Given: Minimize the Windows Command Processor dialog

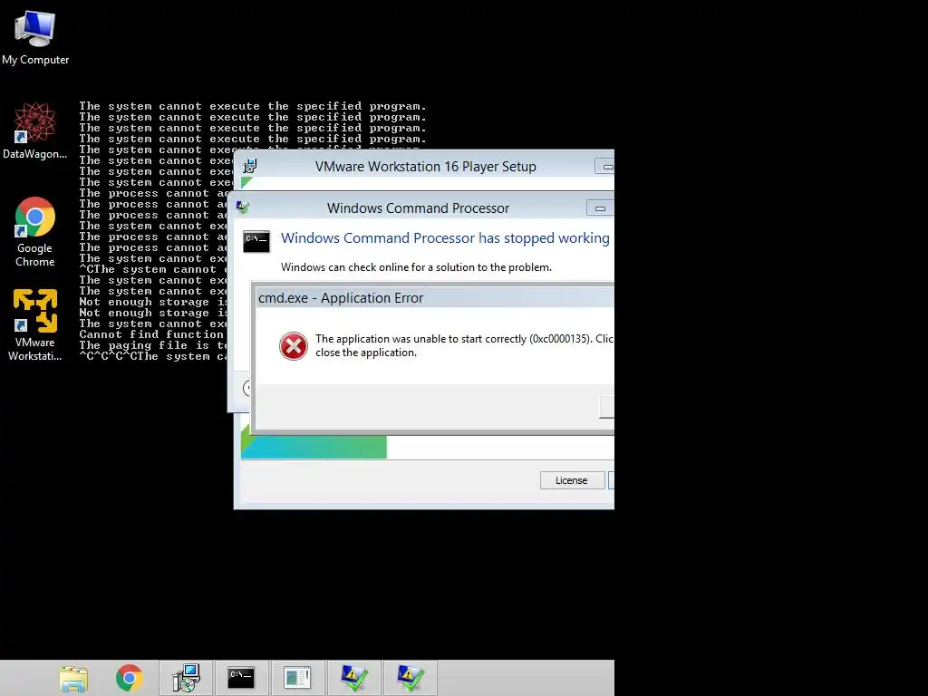Looking at the screenshot, I should pos(600,208).
